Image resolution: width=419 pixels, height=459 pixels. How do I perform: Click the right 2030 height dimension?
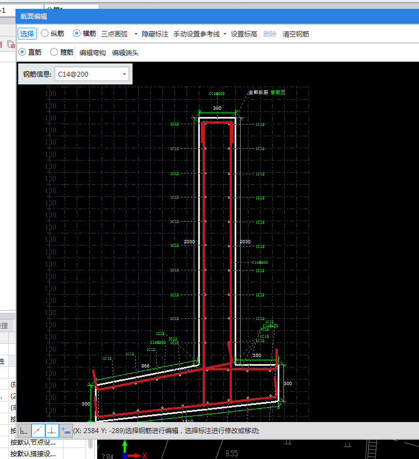245,242
